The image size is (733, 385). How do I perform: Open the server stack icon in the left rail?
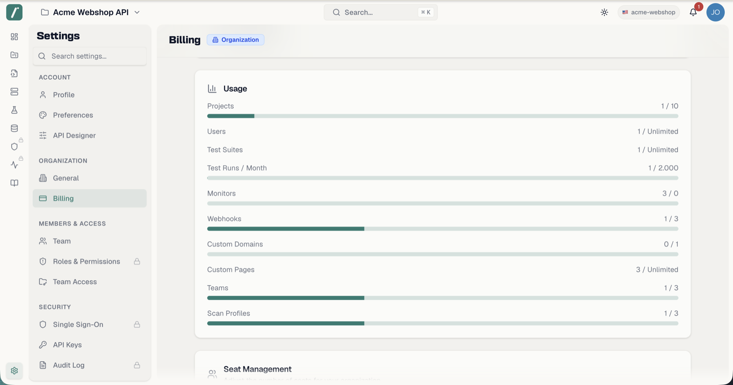click(14, 92)
